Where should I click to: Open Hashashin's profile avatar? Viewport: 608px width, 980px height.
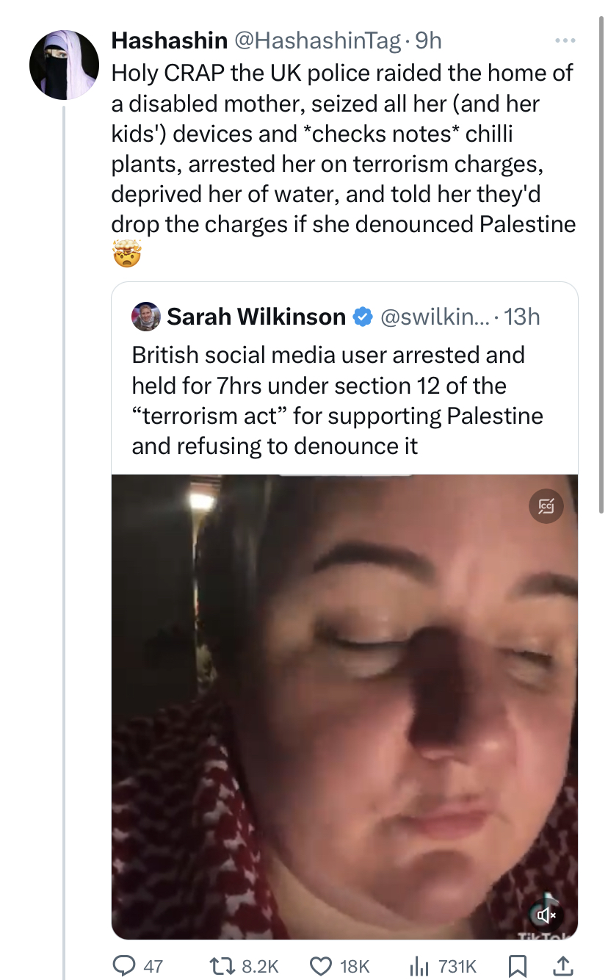point(65,65)
